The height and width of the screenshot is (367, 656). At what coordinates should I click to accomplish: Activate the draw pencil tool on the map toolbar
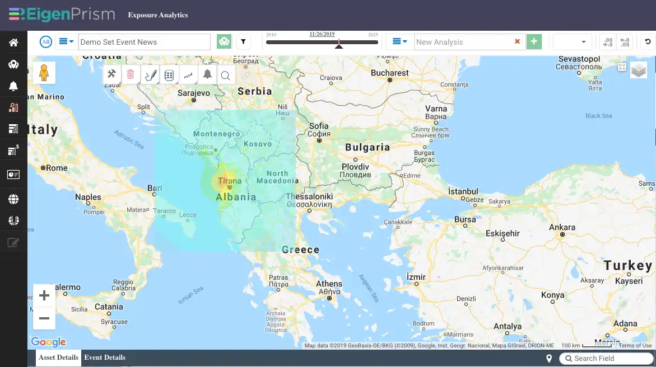pyautogui.click(x=150, y=75)
